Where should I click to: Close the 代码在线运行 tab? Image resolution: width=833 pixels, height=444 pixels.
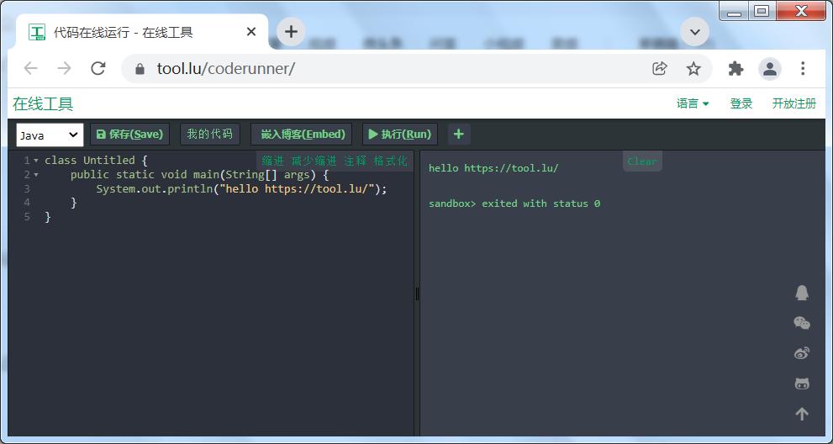pos(251,32)
